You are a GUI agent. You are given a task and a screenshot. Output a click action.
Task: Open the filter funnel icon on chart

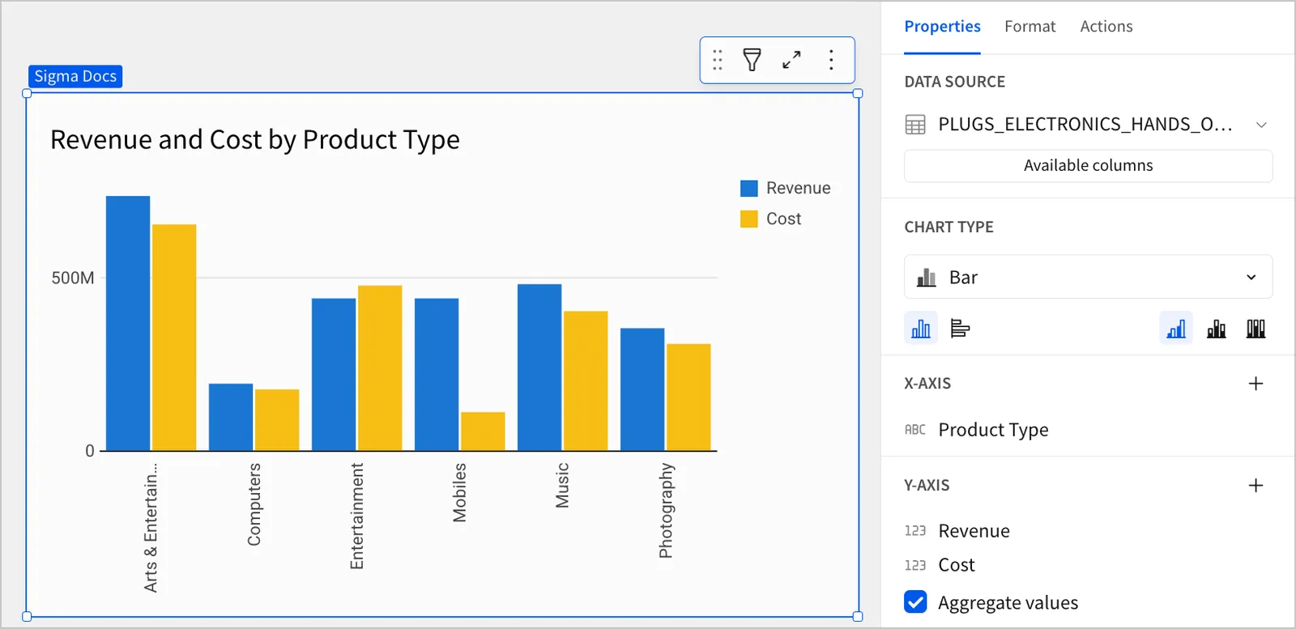(x=752, y=60)
